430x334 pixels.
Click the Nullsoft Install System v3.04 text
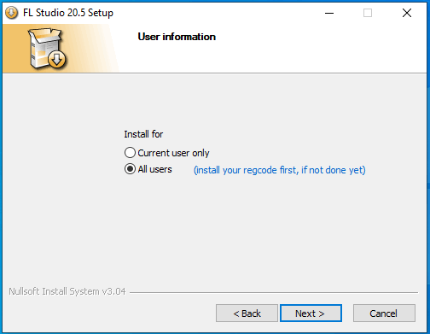[67, 291]
